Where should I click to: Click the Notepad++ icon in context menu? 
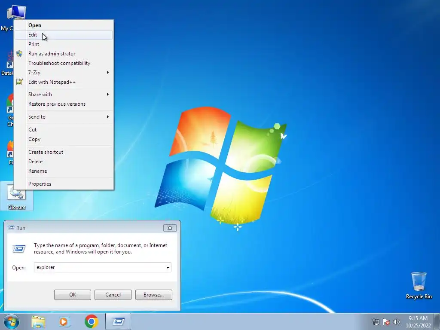click(x=19, y=82)
